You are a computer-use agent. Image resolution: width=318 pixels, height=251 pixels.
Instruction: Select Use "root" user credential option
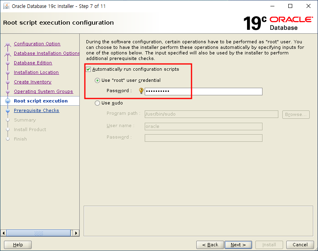[98, 80]
